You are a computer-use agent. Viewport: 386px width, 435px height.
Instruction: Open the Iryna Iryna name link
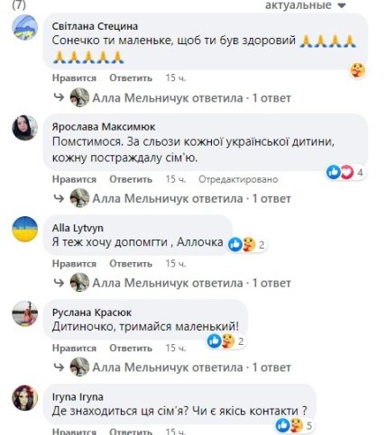[78, 397]
